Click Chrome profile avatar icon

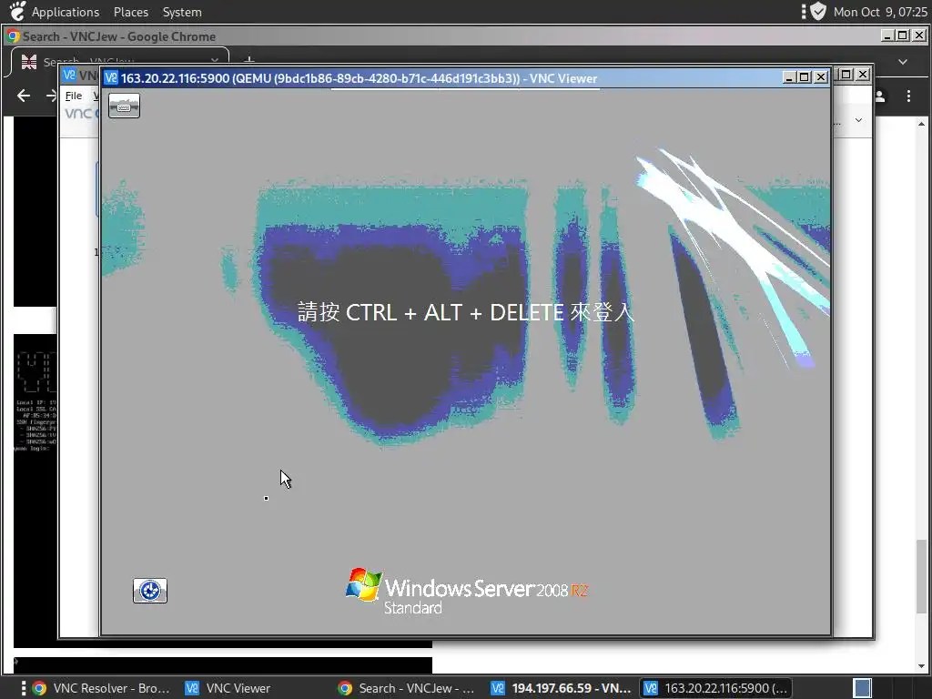click(x=880, y=96)
